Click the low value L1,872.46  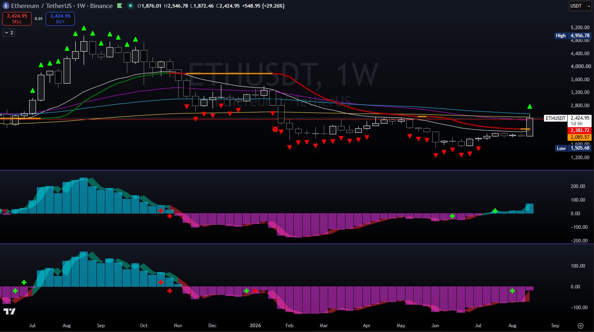202,6
